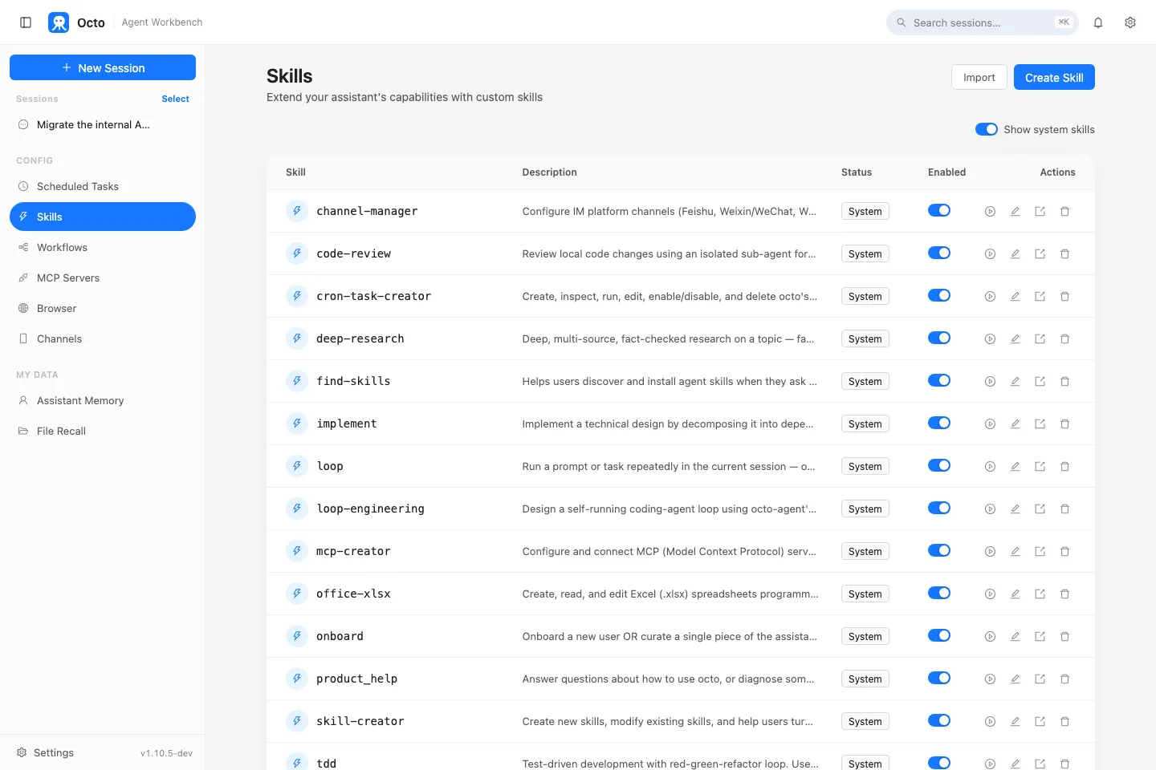This screenshot has width=1156, height=770.
Task: Edit the channel-manager skill
Action: tap(1015, 212)
